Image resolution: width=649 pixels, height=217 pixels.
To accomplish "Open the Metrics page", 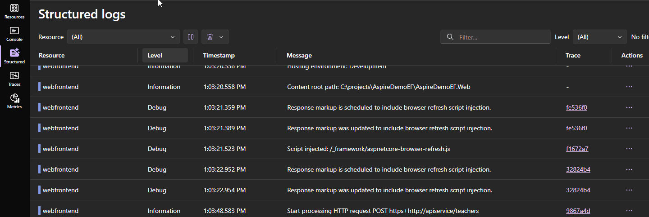I will point(14,98).
